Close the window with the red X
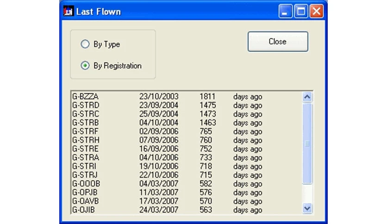This screenshot has height=224, width=387. coord(317,12)
